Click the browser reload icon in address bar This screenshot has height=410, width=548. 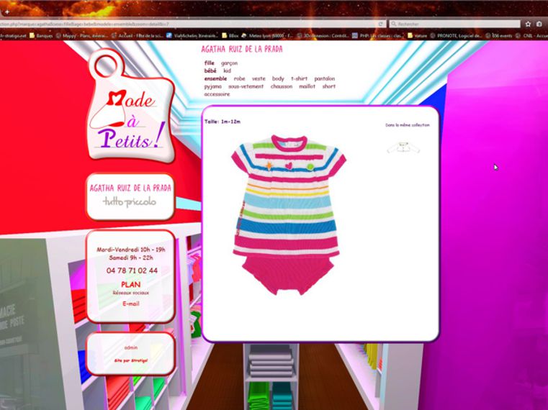coord(381,24)
